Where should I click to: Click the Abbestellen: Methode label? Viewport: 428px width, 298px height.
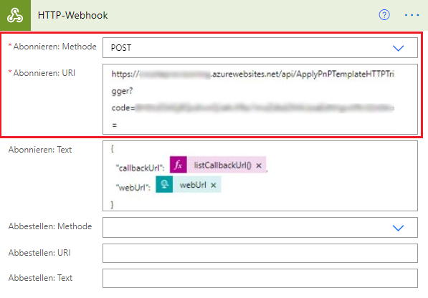pos(50,226)
